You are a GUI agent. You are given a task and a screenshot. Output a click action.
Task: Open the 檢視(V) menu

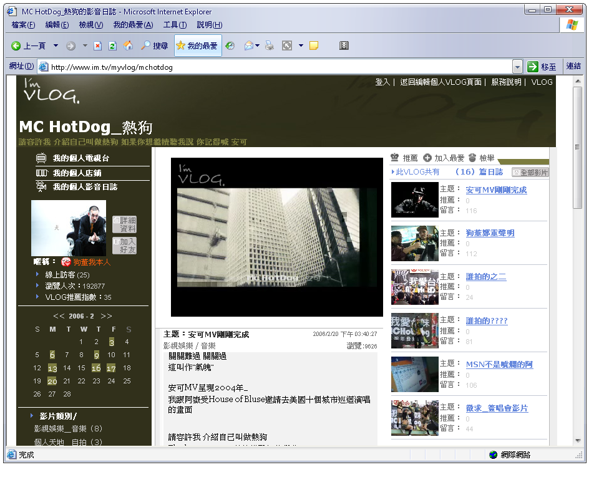(91, 25)
